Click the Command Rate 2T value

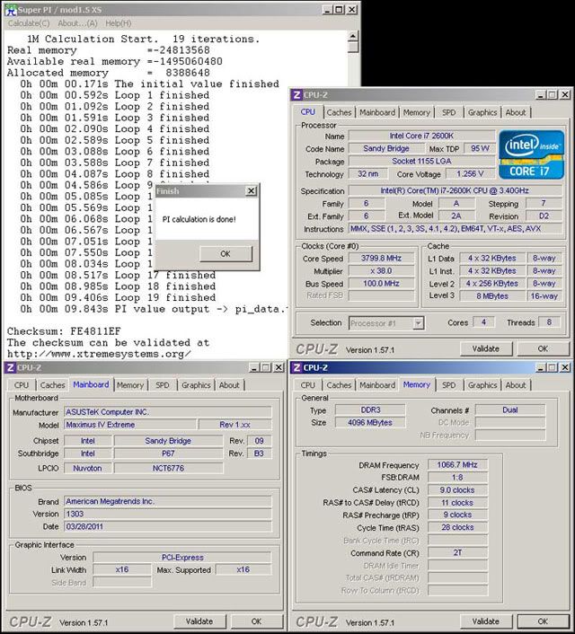457,552
